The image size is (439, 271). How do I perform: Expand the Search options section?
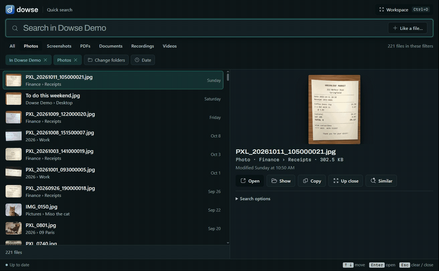pyautogui.click(x=253, y=198)
